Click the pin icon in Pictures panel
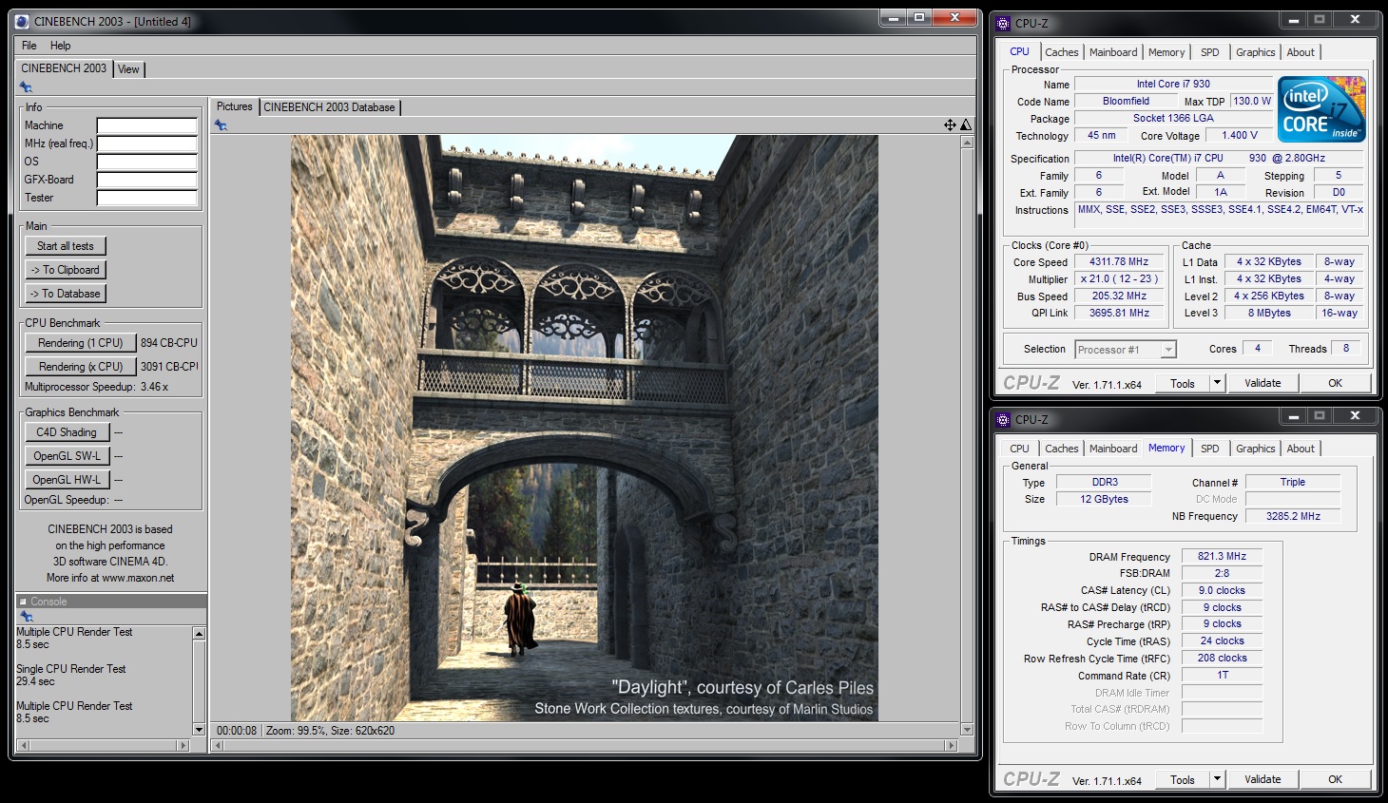This screenshot has height=803, width=1388. click(221, 125)
